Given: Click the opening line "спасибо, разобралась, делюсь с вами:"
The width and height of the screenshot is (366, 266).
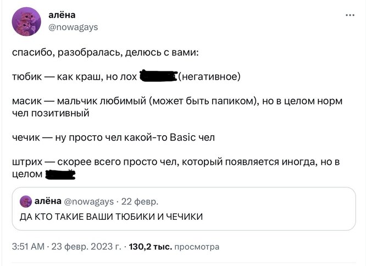Looking at the screenshot, I should coord(106,53).
